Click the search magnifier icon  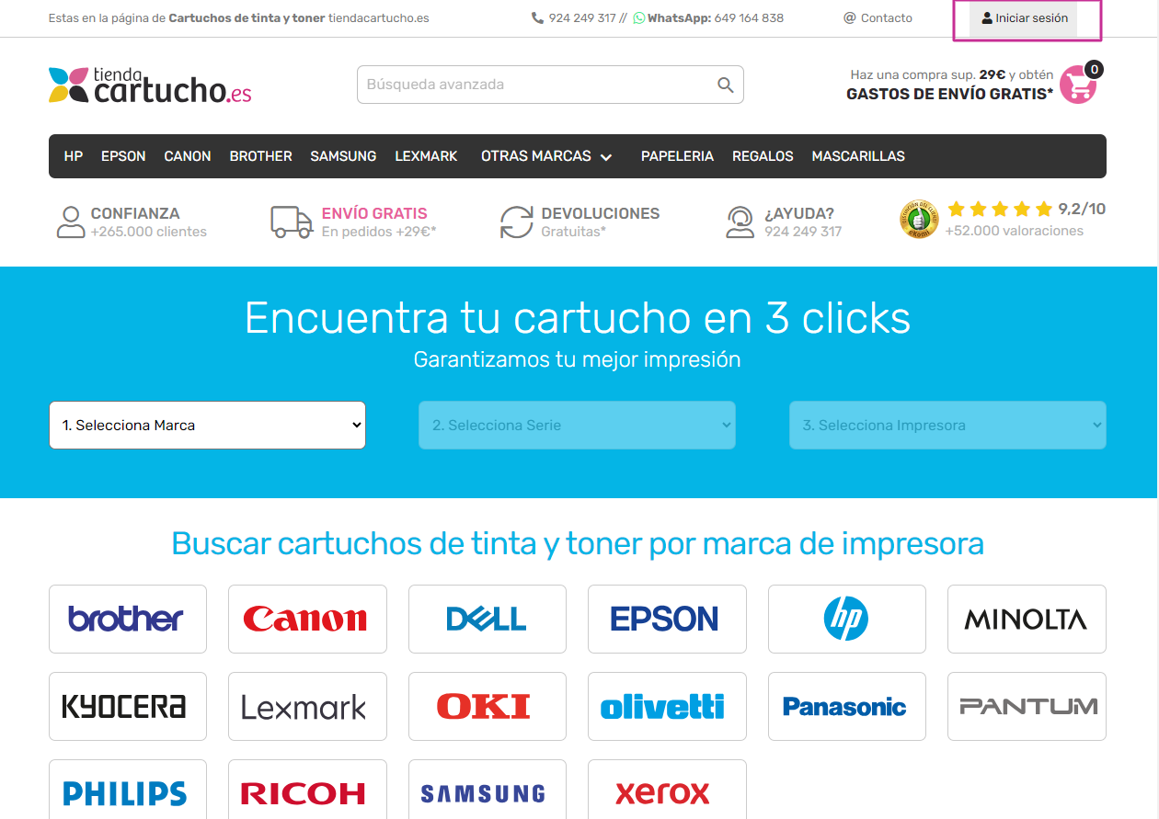726,85
